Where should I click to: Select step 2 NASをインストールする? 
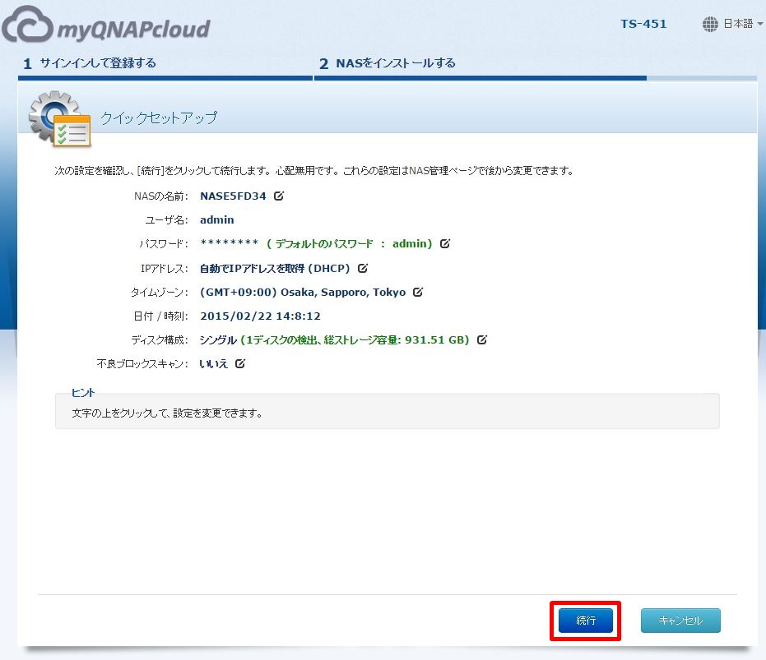point(388,63)
